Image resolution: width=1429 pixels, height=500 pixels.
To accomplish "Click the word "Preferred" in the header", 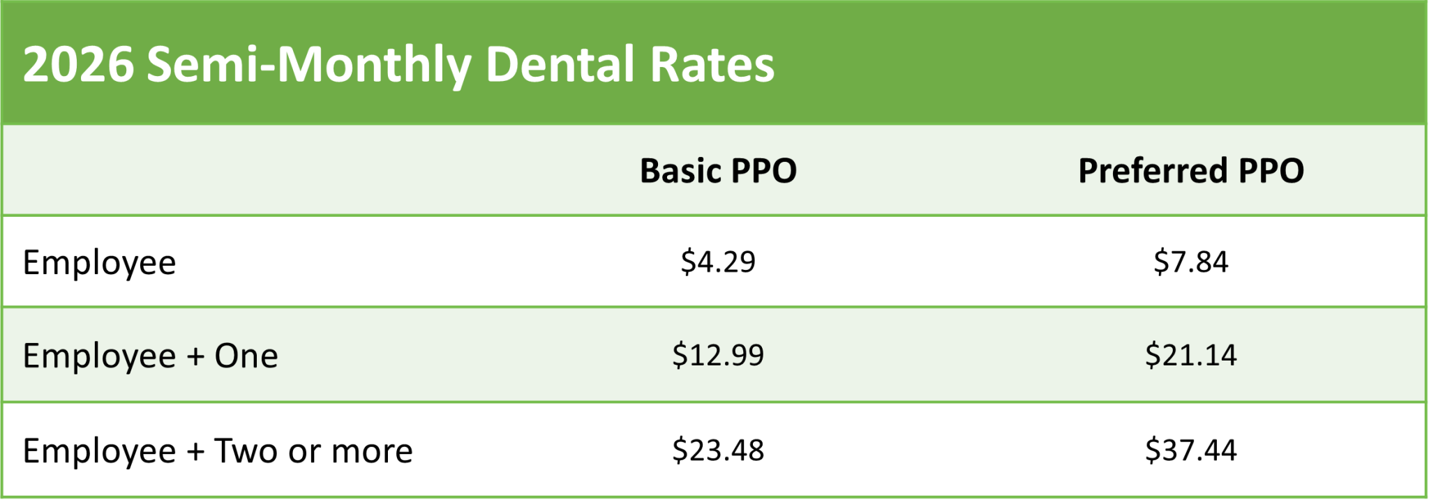I will click(1153, 171).
